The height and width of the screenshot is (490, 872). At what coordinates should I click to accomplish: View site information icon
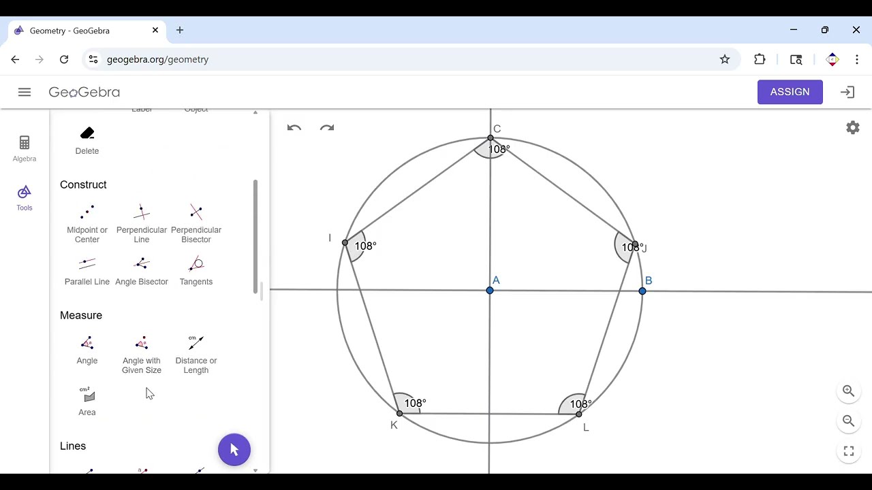click(93, 59)
